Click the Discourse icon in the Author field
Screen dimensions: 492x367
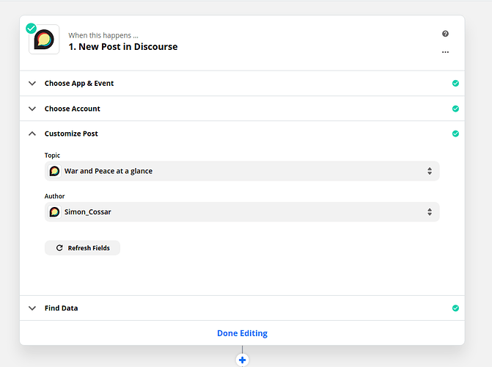point(54,212)
